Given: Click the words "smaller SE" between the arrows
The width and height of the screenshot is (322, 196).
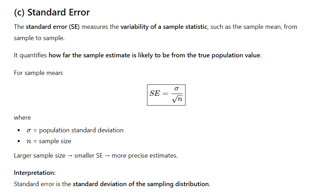Looking at the screenshot, I should [89, 155].
